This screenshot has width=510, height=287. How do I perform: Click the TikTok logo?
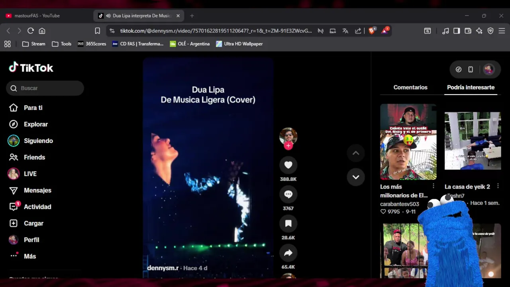(x=31, y=67)
